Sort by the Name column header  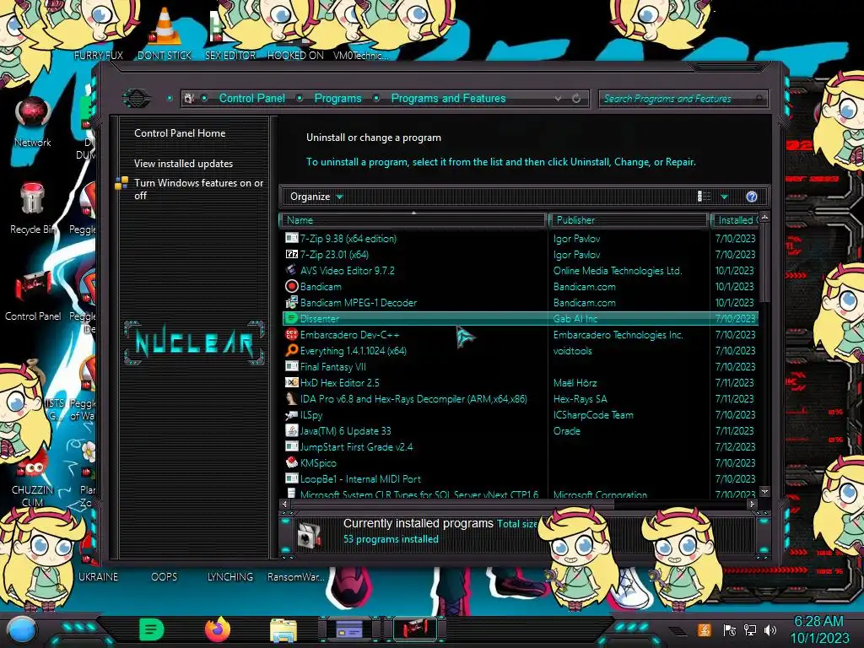413,220
